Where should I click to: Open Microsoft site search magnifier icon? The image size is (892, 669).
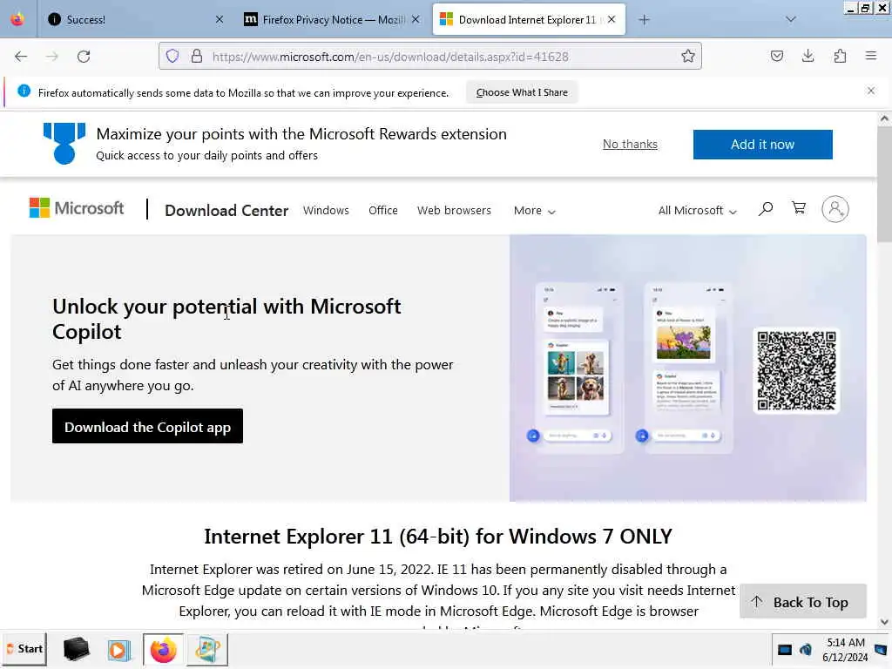(766, 209)
